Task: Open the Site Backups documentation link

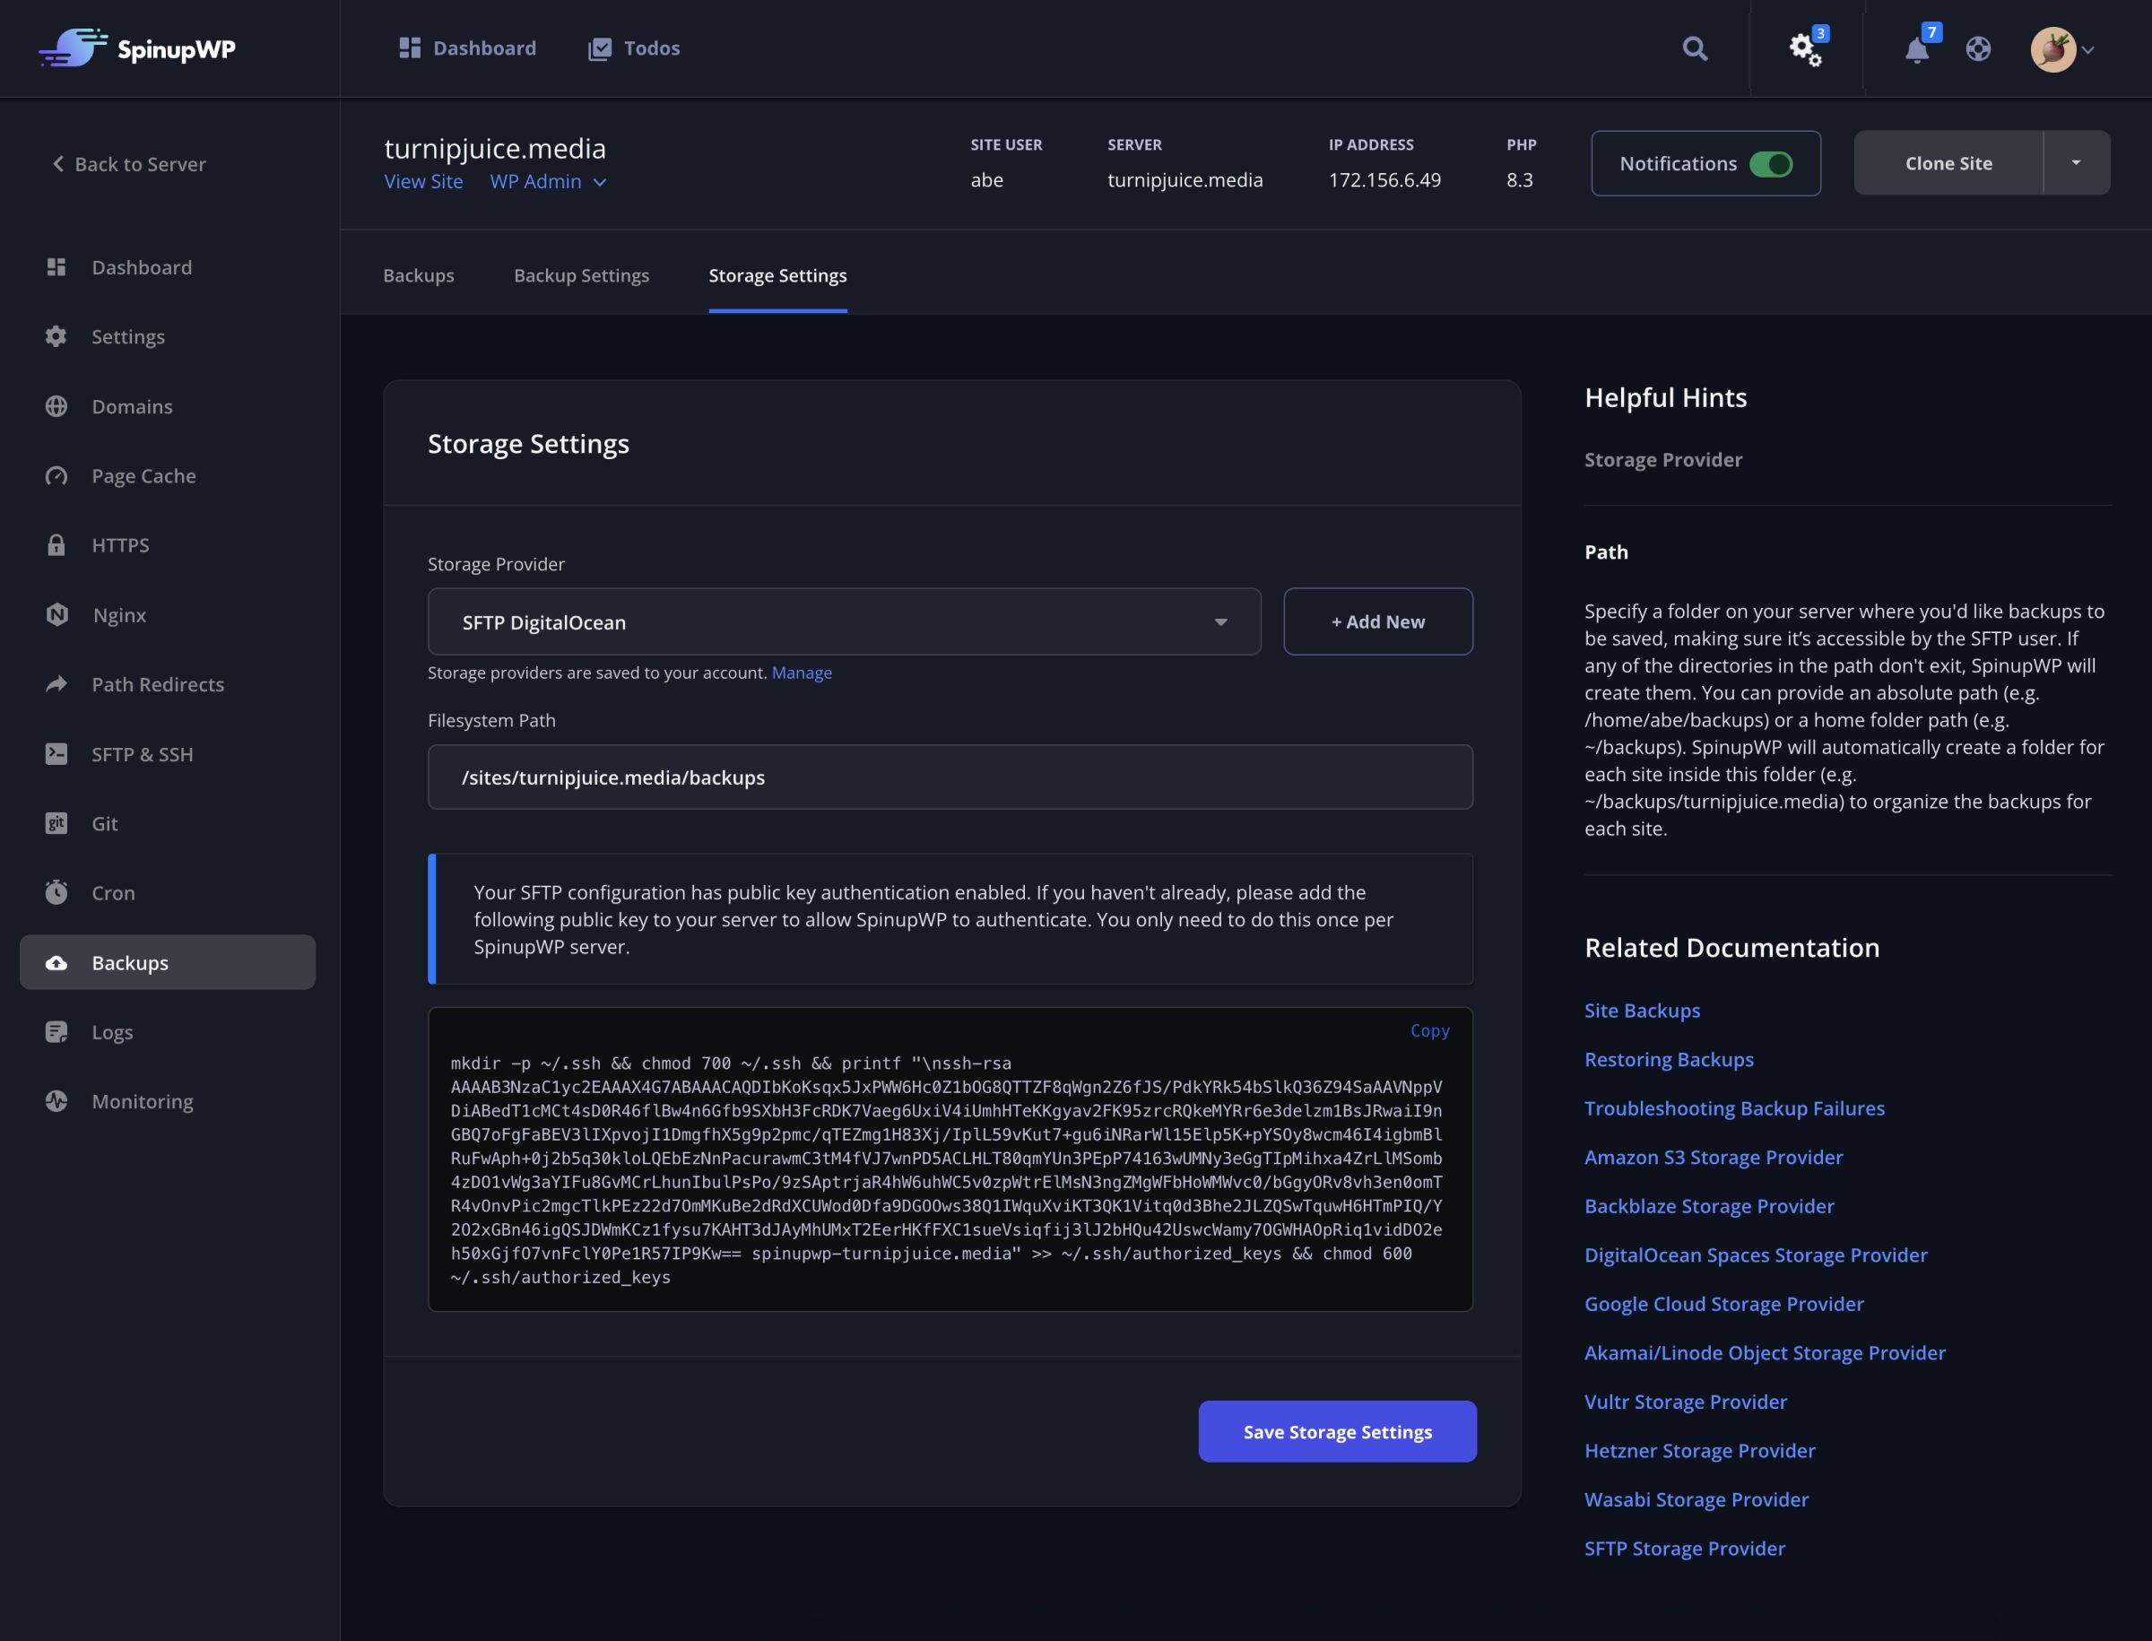Action: click(x=1642, y=1010)
